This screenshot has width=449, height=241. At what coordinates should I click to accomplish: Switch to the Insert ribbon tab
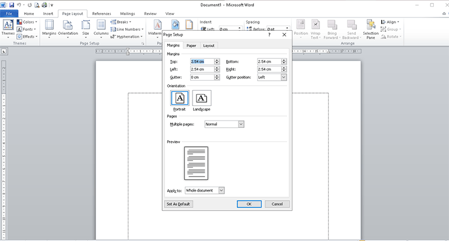[x=48, y=13]
